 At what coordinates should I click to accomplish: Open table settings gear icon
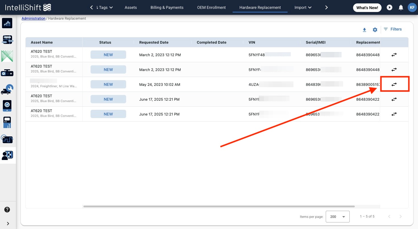point(375,30)
